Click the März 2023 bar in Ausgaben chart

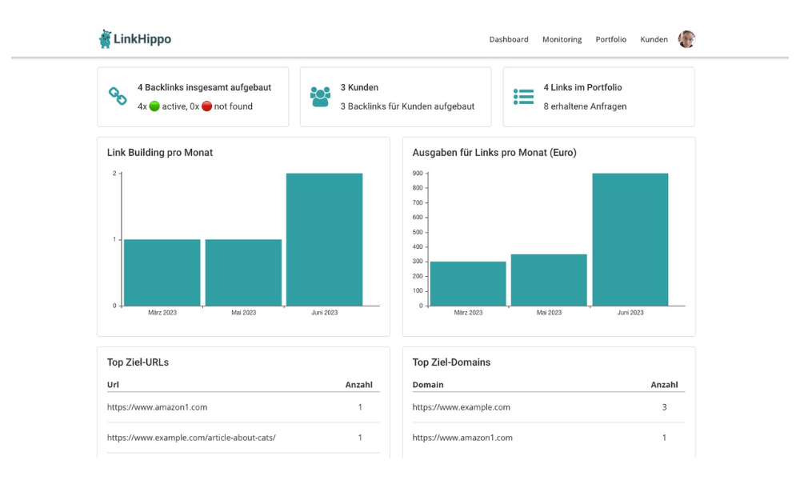click(x=468, y=283)
